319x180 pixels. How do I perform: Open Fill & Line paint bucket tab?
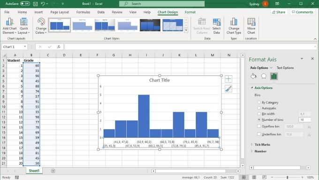pos(253,76)
